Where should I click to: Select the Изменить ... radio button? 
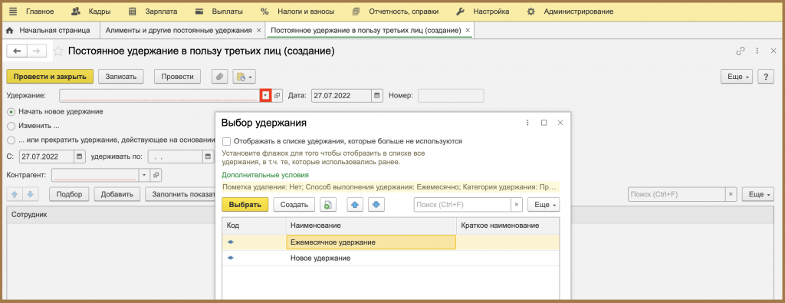(x=11, y=126)
